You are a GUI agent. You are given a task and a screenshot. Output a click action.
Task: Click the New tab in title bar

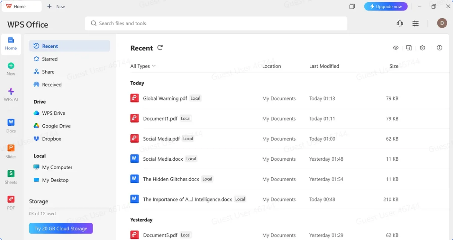(x=56, y=6)
